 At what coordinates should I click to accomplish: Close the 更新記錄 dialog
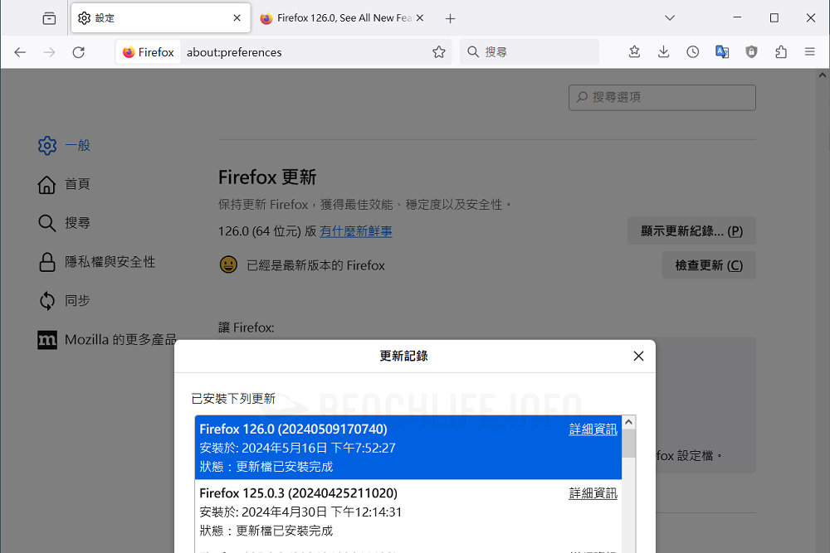click(x=638, y=356)
